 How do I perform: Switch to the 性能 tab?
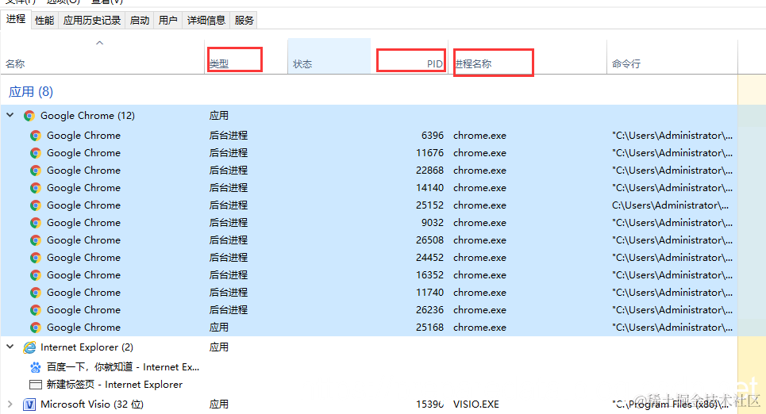pyautogui.click(x=44, y=21)
